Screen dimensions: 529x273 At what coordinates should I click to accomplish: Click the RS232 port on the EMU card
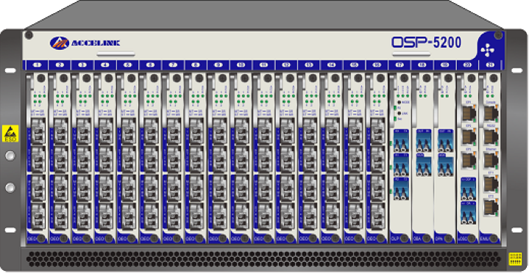[491, 136]
